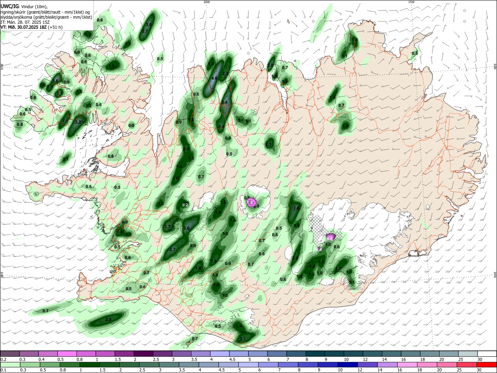Select rain legend swatch between 1 and 1.5

click(x=89, y=364)
